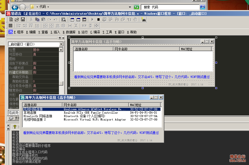The width and height of the screenshot is (249, 165).
Task: Click the 位置 property value 居中
Action: [45, 50]
